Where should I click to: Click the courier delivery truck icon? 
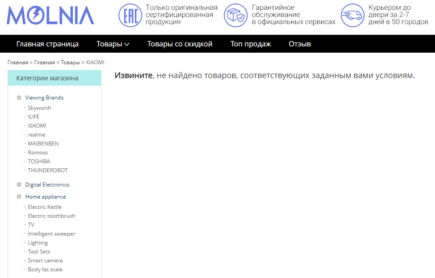click(352, 15)
